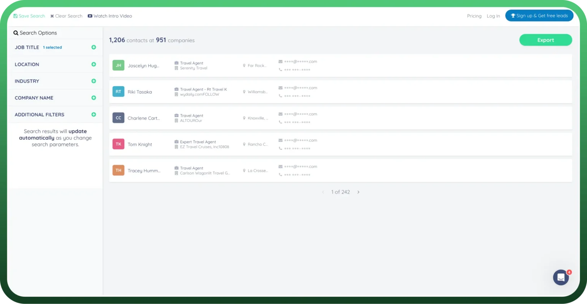Viewport: 587px width, 304px height.
Task: Click Riki Tasaka's masked phone icon
Action: (x=281, y=96)
